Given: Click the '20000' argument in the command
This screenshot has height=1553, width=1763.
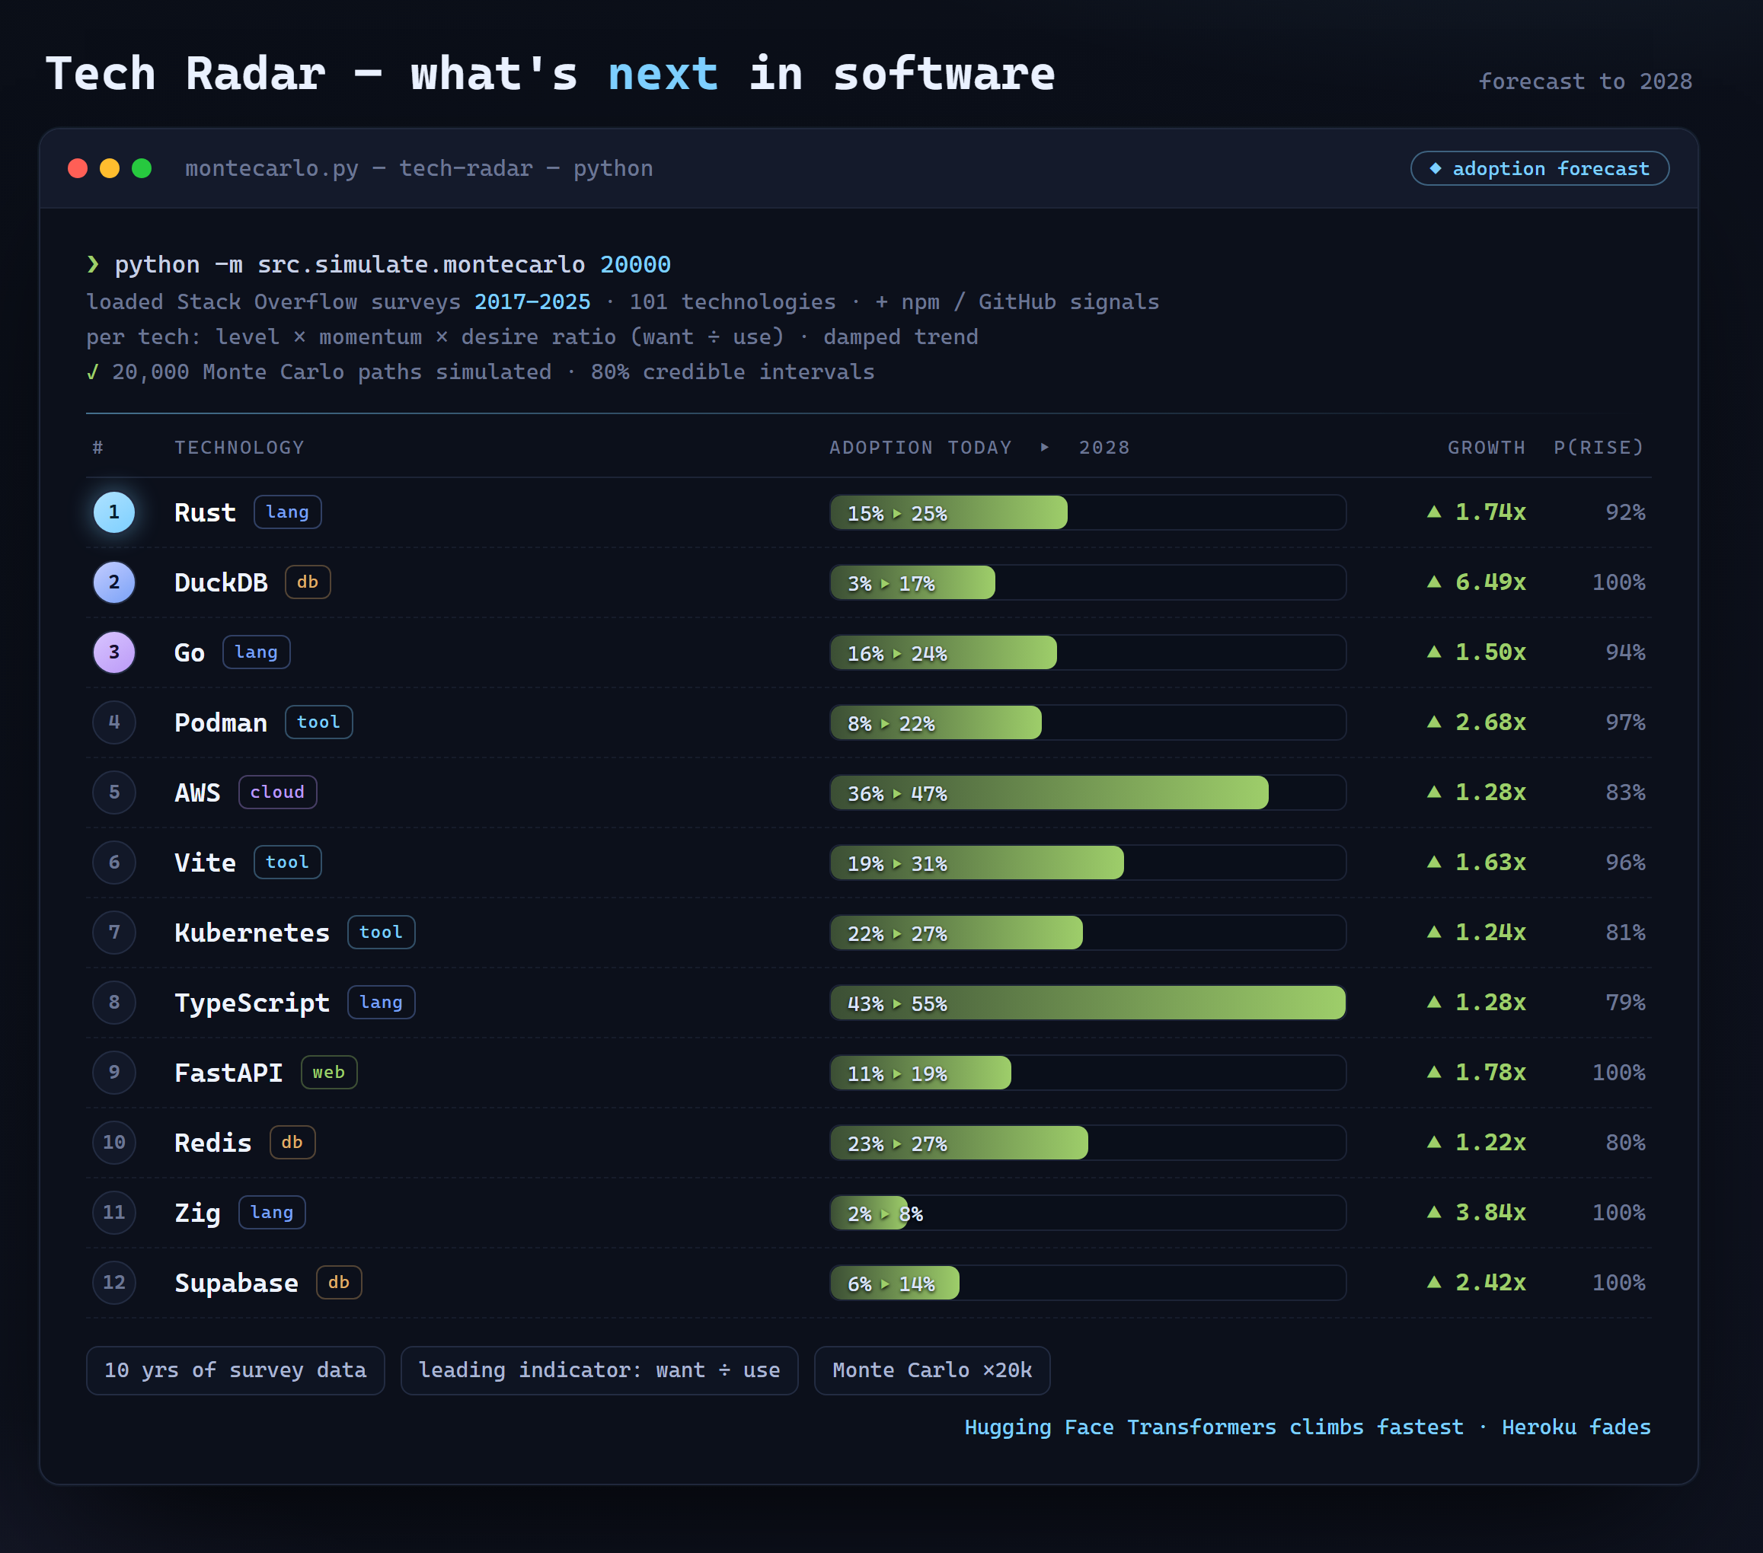Looking at the screenshot, I should [x=636, y=264].
